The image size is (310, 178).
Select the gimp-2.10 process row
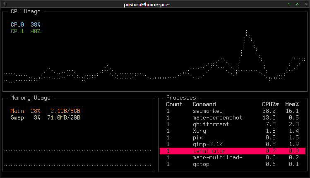[x=233, y=144]
